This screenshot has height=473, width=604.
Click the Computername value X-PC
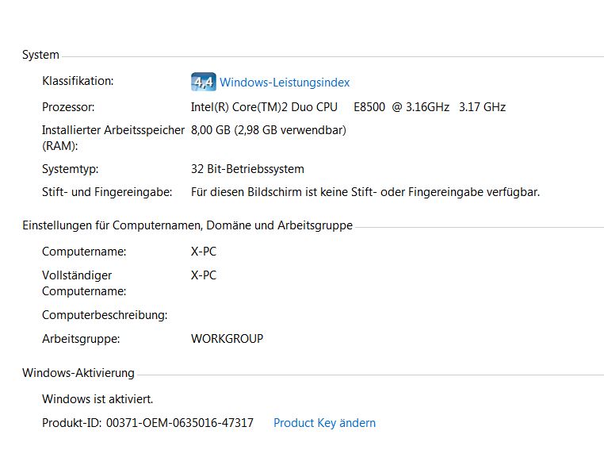coord(204,252)
